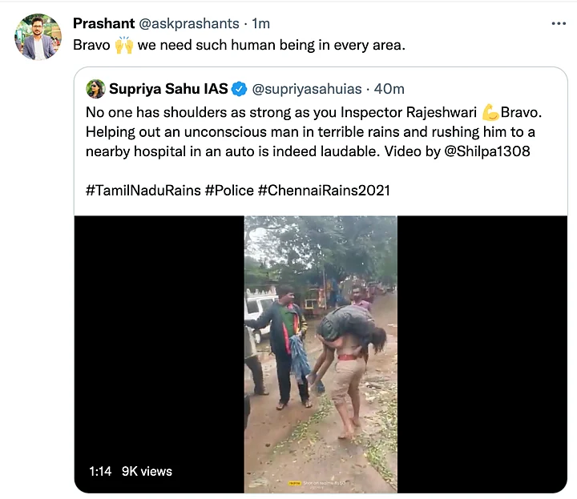Click Supriya Sahu's small profile avatar
Viewport: 577px width, 499px height.
[x=95, y=89]
